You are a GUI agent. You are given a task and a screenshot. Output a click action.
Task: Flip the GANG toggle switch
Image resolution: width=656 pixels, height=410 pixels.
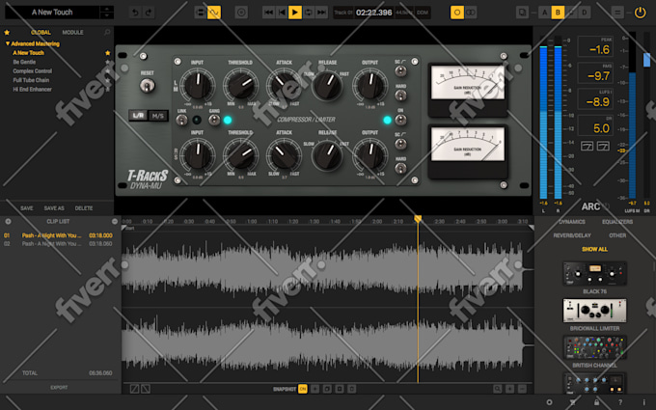pyautogui.click(x=214, y=121)
